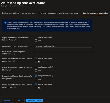Image resolution: width=110 pixels, height=103 pixels.
Task: Select No for Landing Zones baseline alerts
Action: coord(36,88)
